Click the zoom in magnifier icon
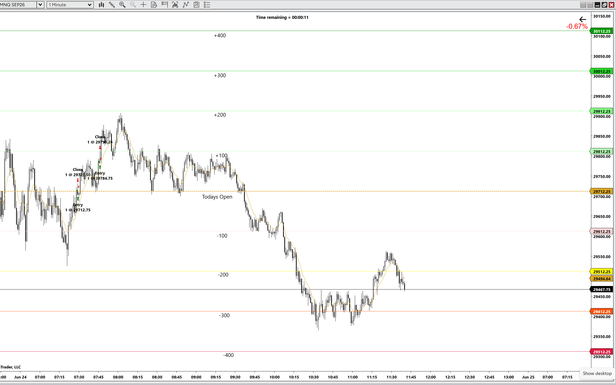The height and width of the screenshot is (385, 616). pos(122,5)
